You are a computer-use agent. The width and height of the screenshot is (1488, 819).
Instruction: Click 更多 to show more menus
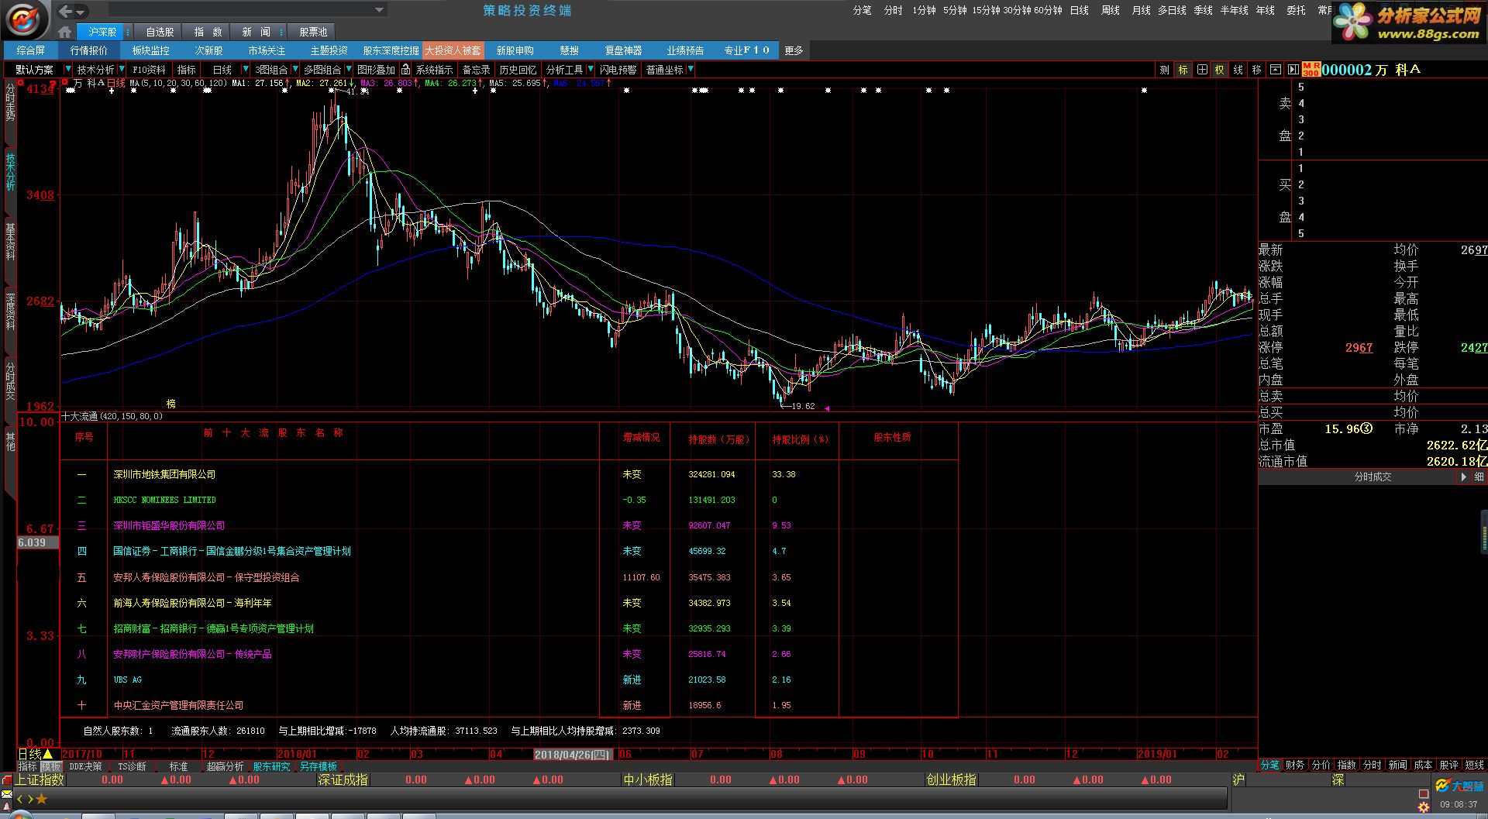click(794, 50)
